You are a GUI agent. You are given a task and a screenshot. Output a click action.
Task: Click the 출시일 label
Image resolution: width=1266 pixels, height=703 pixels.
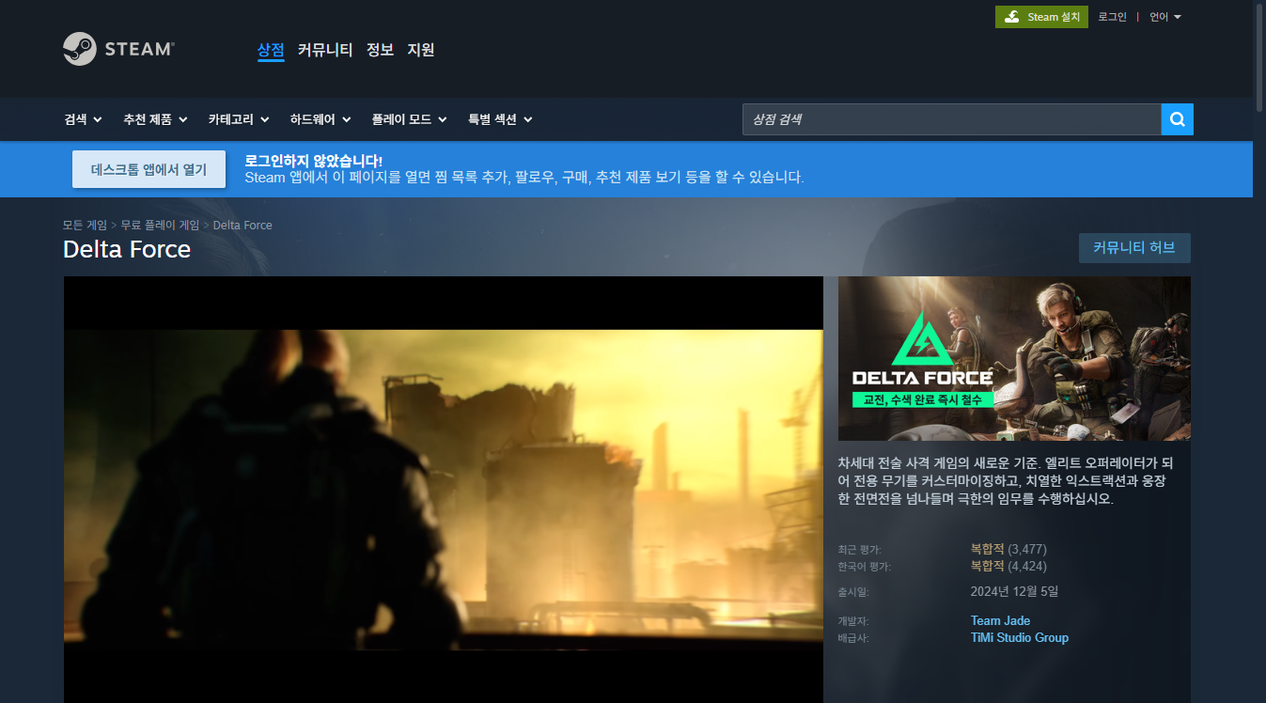click(x=853, y=592)
